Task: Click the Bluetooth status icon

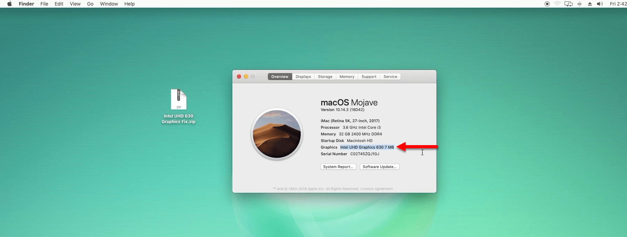Action: pos(580,4)
